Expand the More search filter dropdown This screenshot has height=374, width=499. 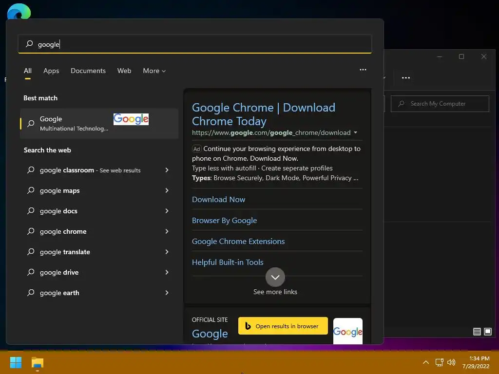154,71
